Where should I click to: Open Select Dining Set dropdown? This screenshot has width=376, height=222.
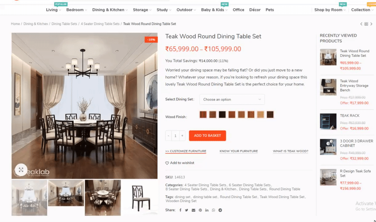click(232, 99)
